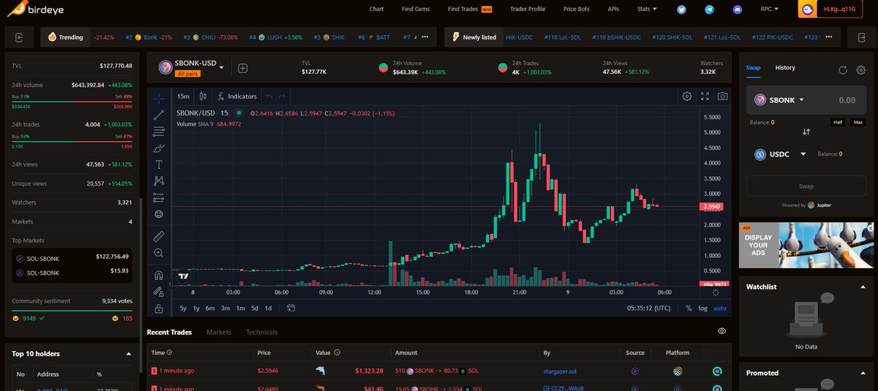The width and height of the screenshot is (878, 391).
Task: Select the brush drawing tool
Action: (159, 148)
